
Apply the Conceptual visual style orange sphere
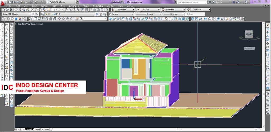tap(20, 18)
